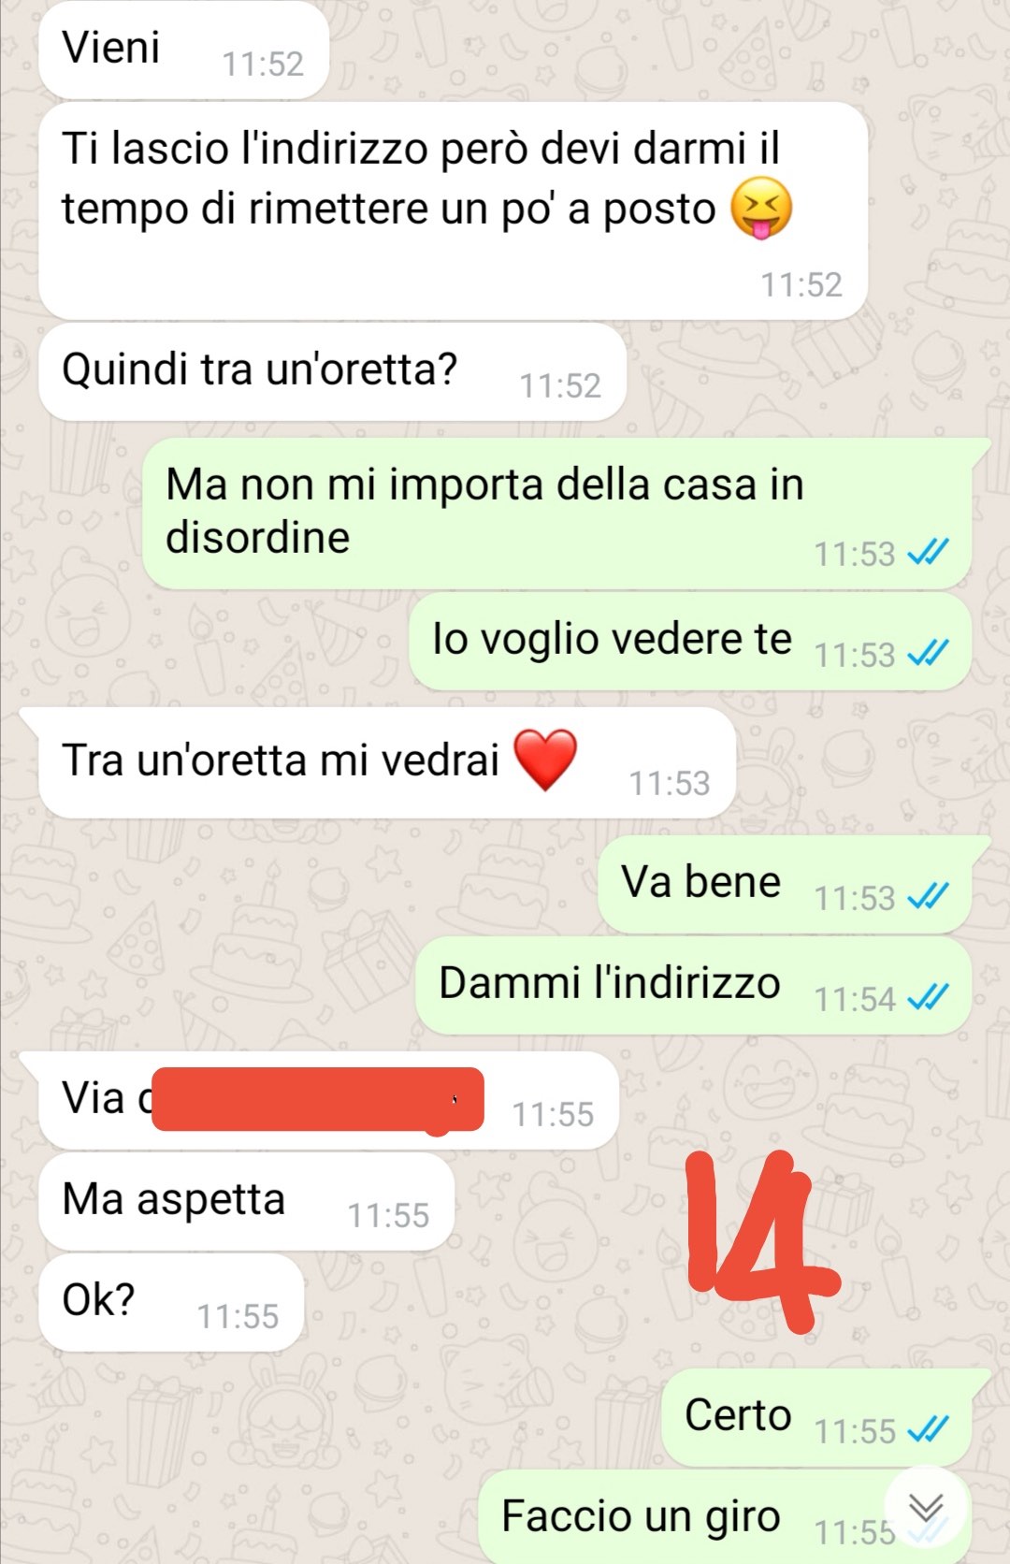Tap the tongue-out emoji in the message
Viewport: 1010px width, 1564px height.
pyautogui.click(x=761, y=208)
